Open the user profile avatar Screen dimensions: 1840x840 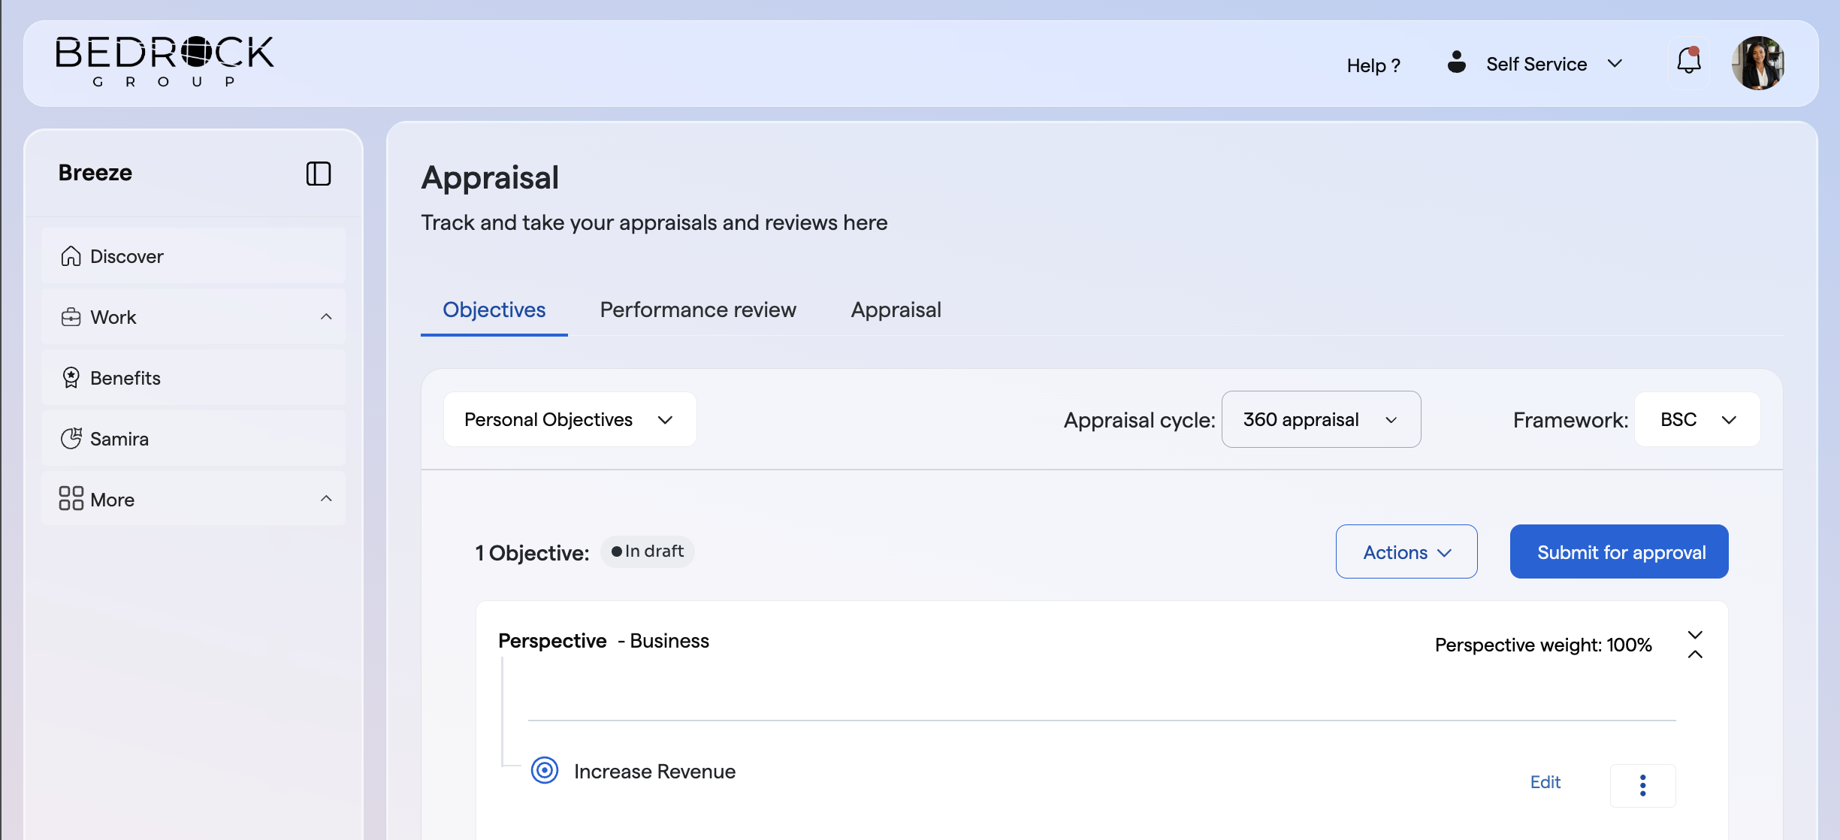[x=1758, y=63]
